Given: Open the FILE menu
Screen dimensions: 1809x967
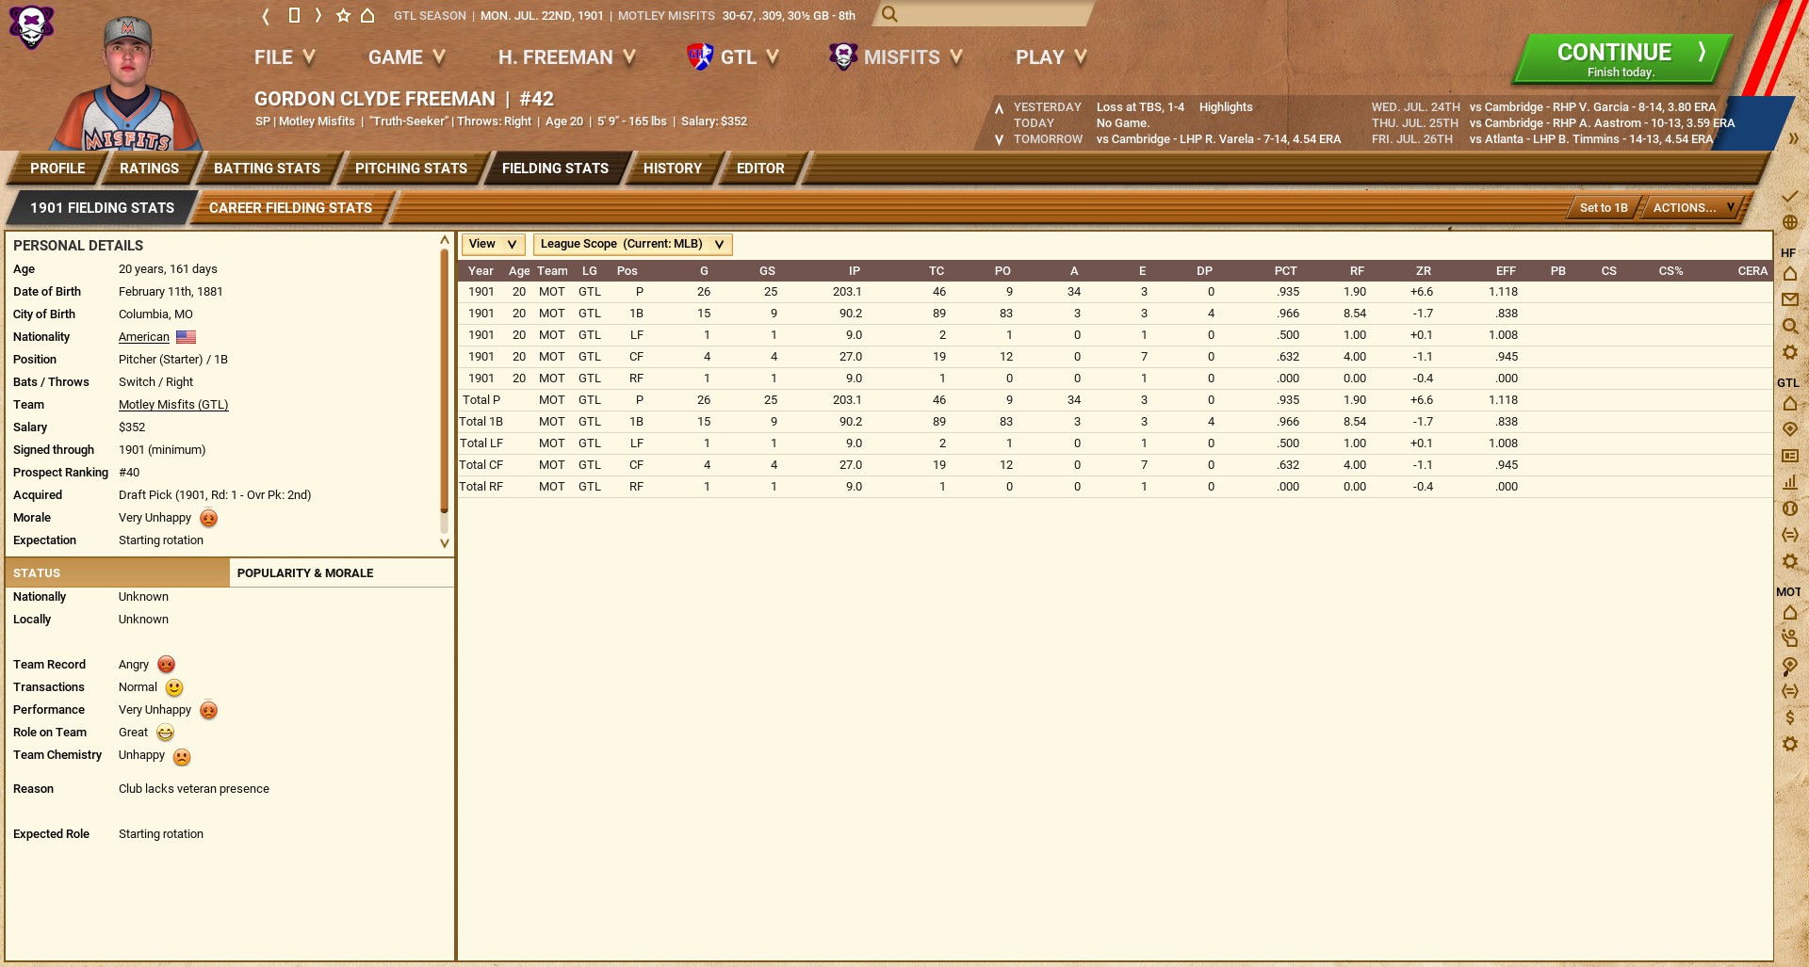Looking at the screenshot, I should [285, 57].
